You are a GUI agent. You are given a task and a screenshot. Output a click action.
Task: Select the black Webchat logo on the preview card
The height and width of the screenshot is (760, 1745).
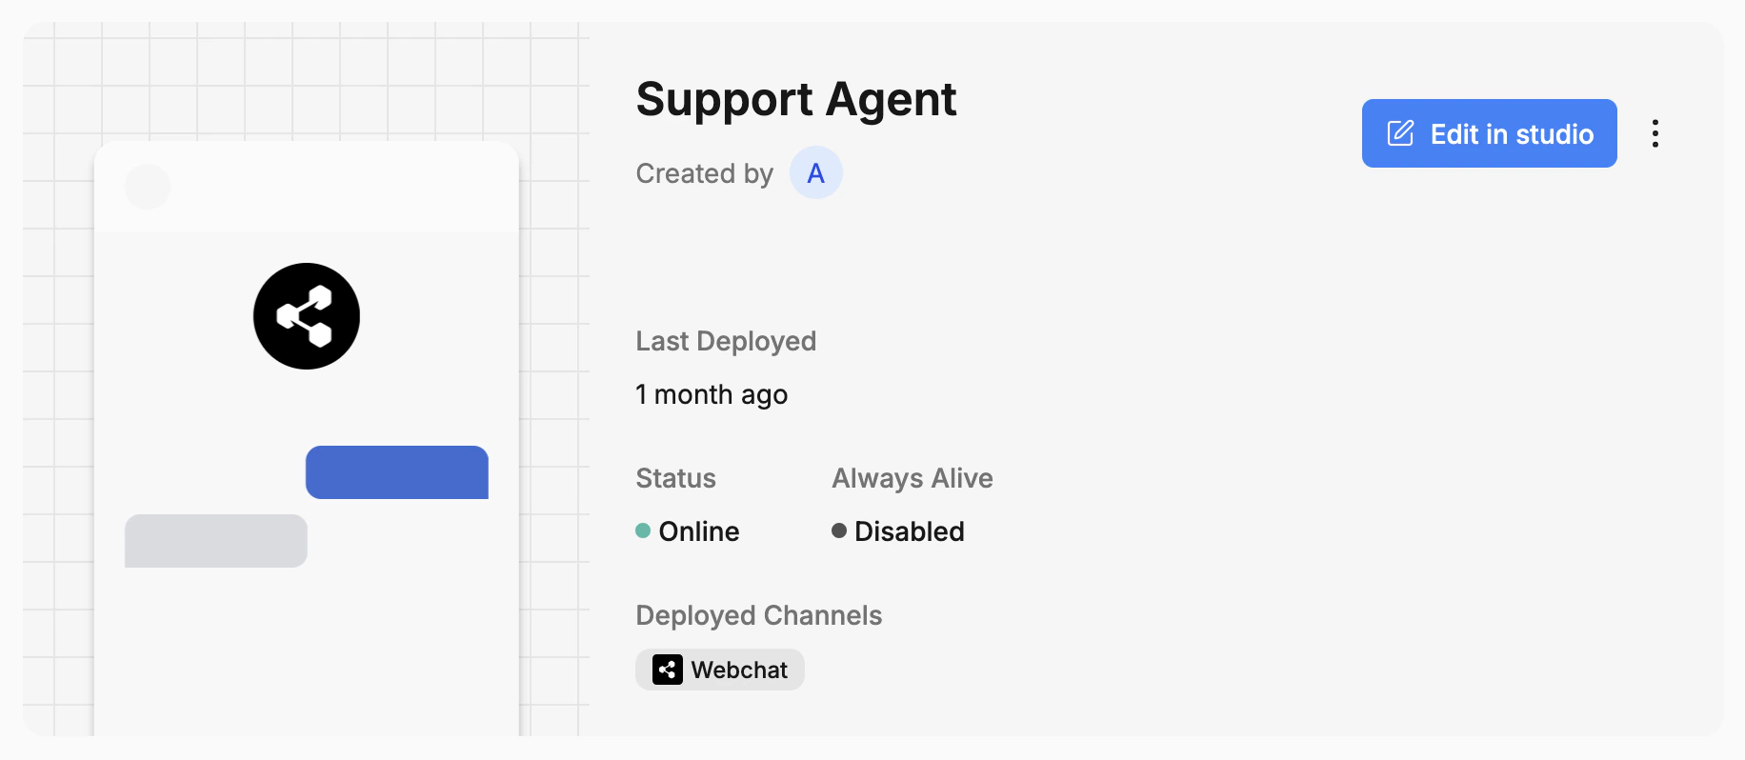click(x=306, y=315)
